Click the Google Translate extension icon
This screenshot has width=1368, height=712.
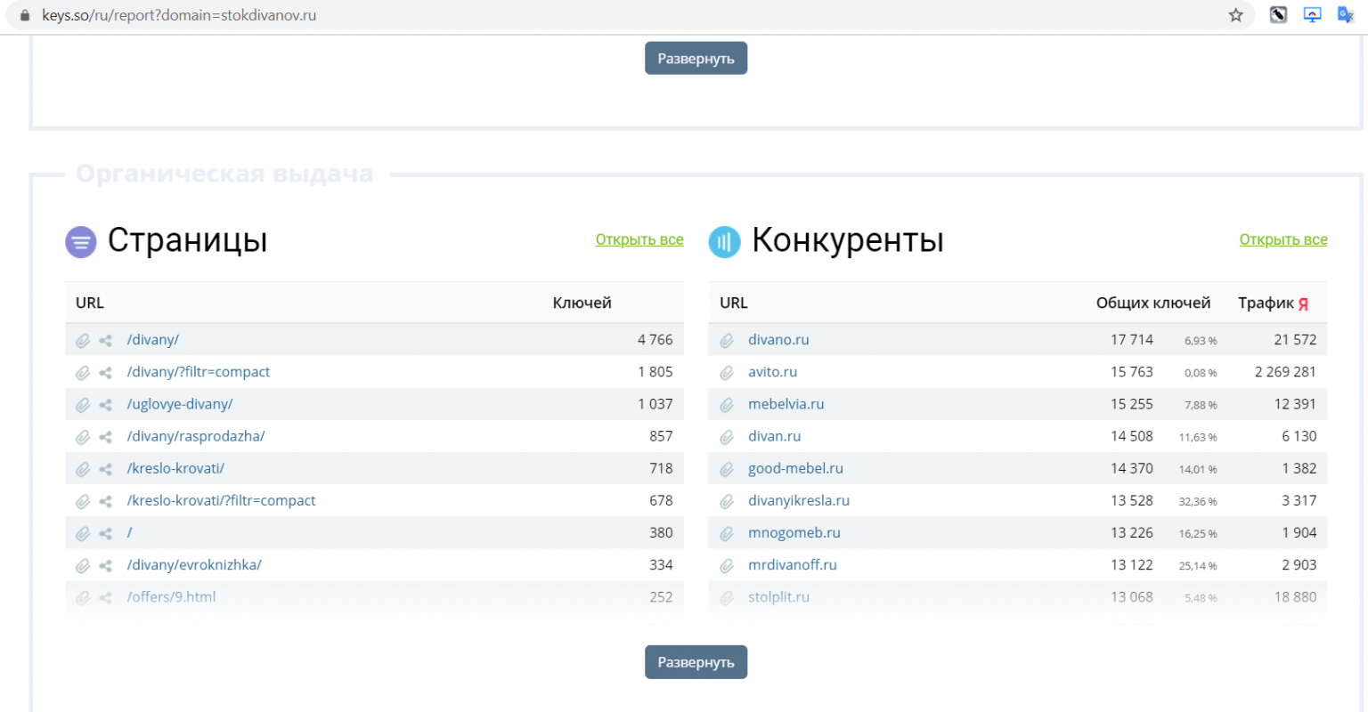[1345, 15]
